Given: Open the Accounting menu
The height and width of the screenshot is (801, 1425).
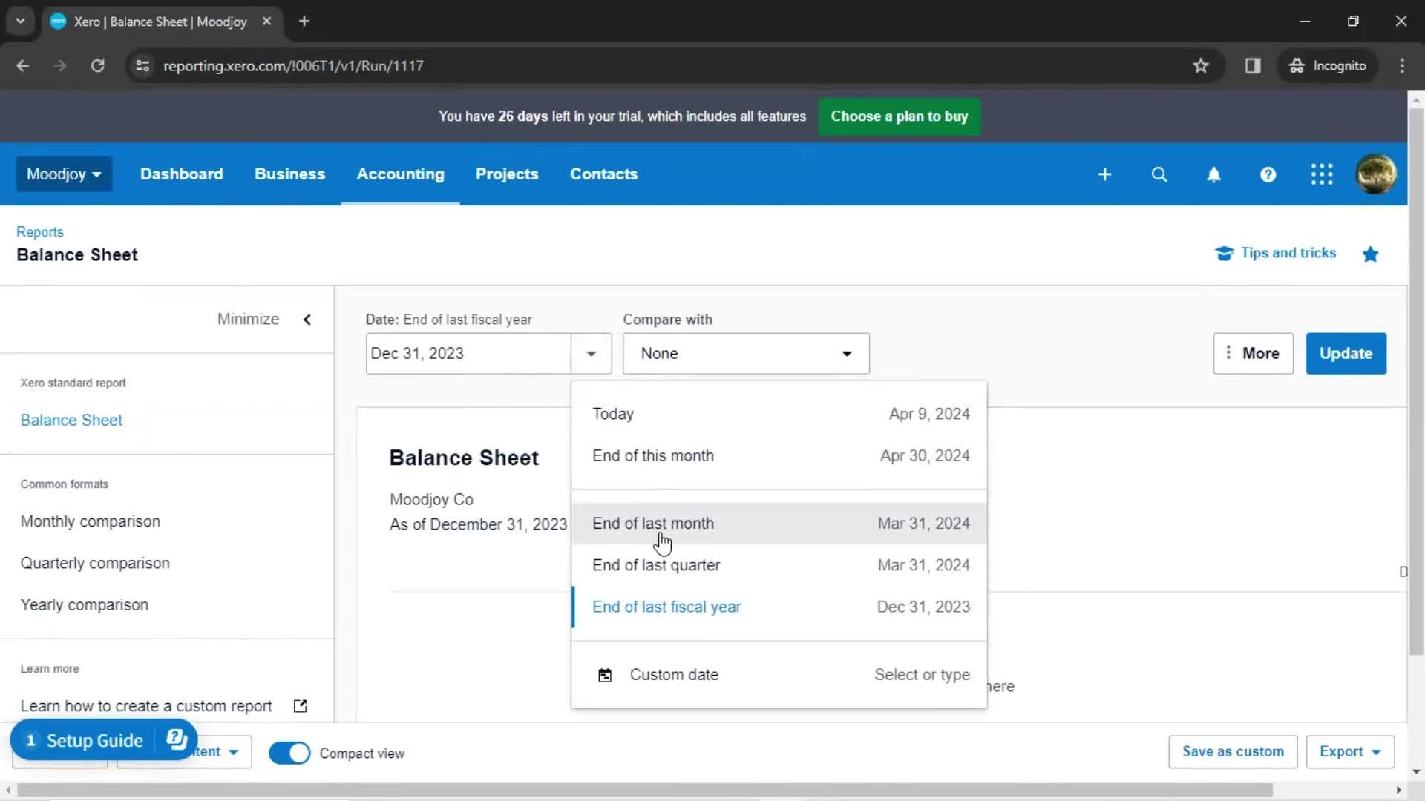Looking at the screenshot, I should pos(400,174).
